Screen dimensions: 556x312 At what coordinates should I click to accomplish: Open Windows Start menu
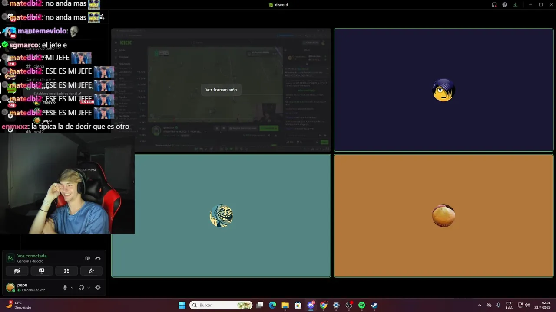(182, 305)
